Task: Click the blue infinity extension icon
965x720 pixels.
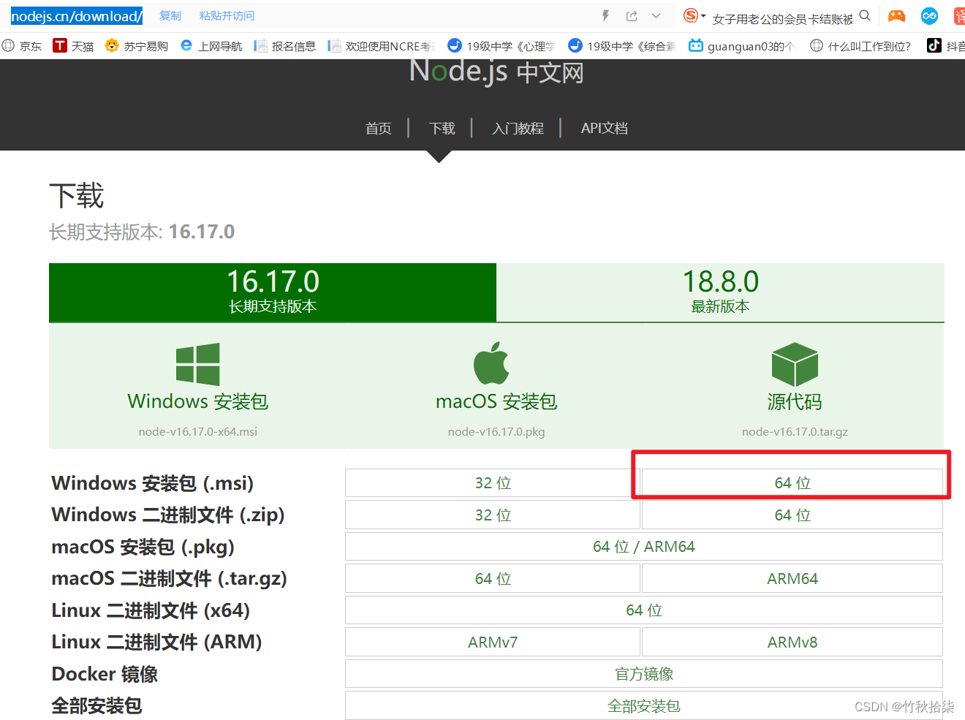Action: point(930,15)
